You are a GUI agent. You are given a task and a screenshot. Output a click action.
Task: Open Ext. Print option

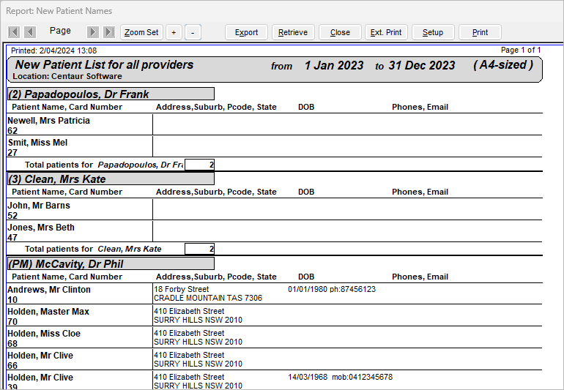pos(386,32)
